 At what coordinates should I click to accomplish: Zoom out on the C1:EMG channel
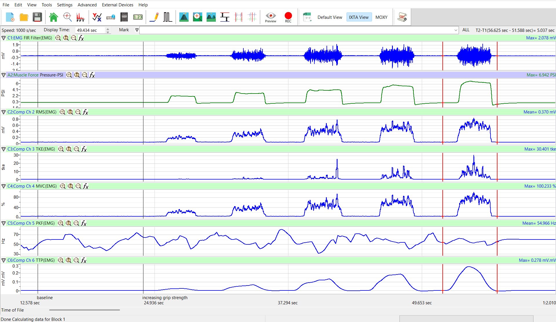[x=74, y=38]
